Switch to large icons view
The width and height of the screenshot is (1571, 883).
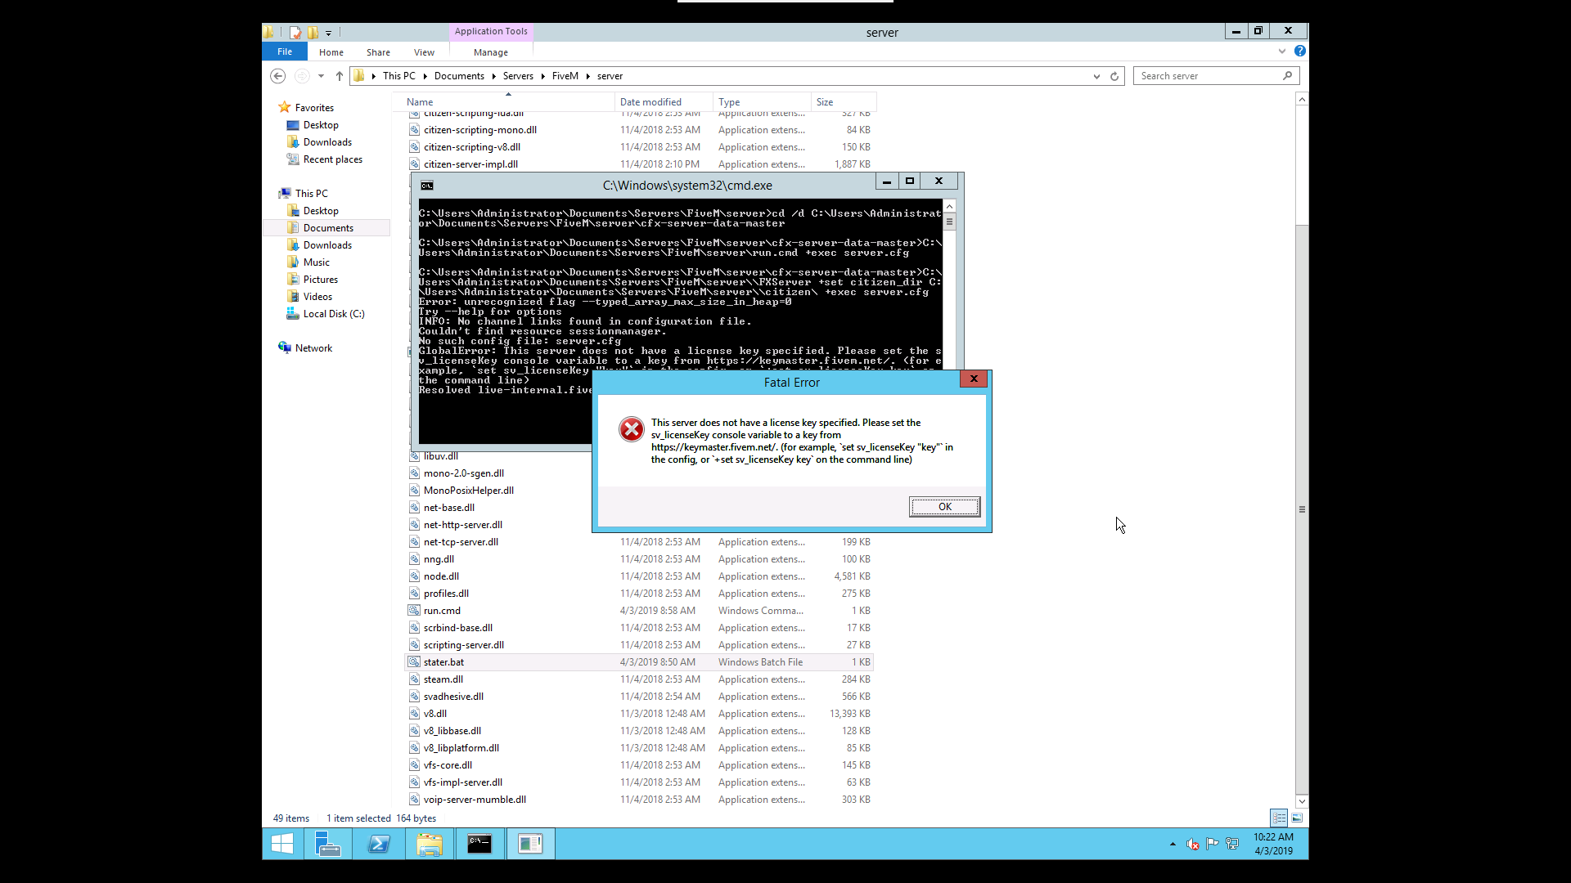coord(1297,818)
